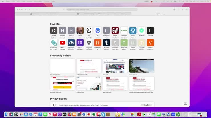Open the linkedin.com thumbnail
The image size is (211, 118).
[x=89, y=83]
